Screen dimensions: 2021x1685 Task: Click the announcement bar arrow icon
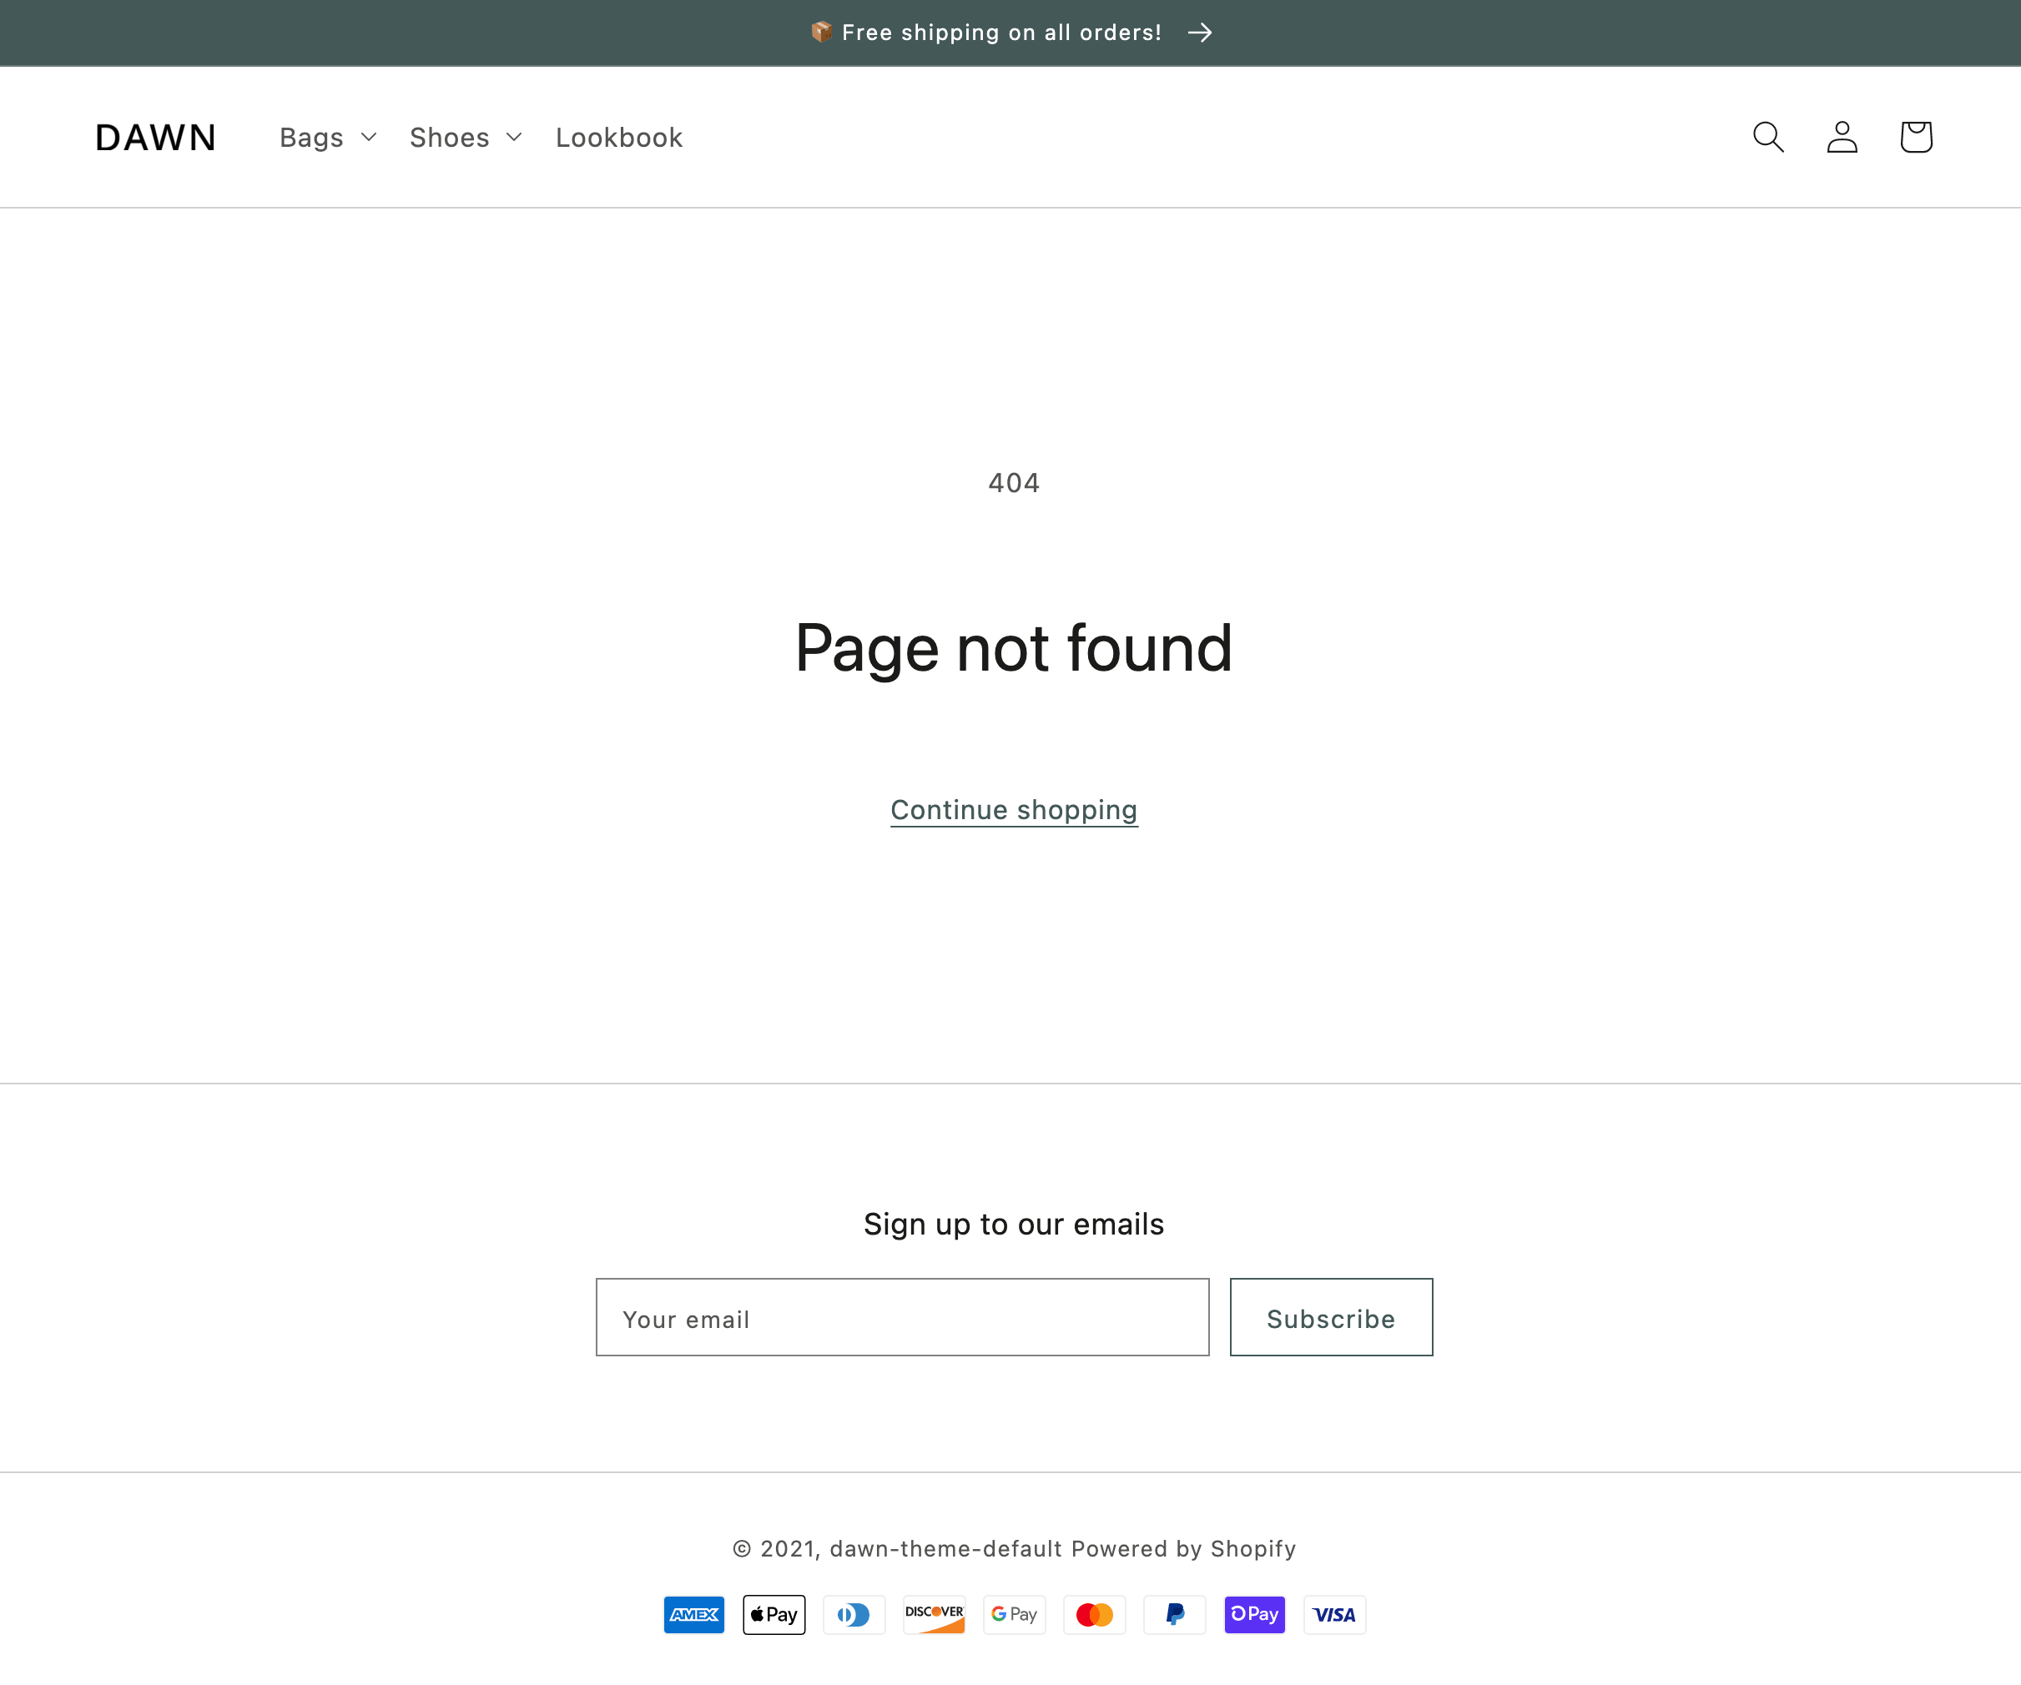1199,33
